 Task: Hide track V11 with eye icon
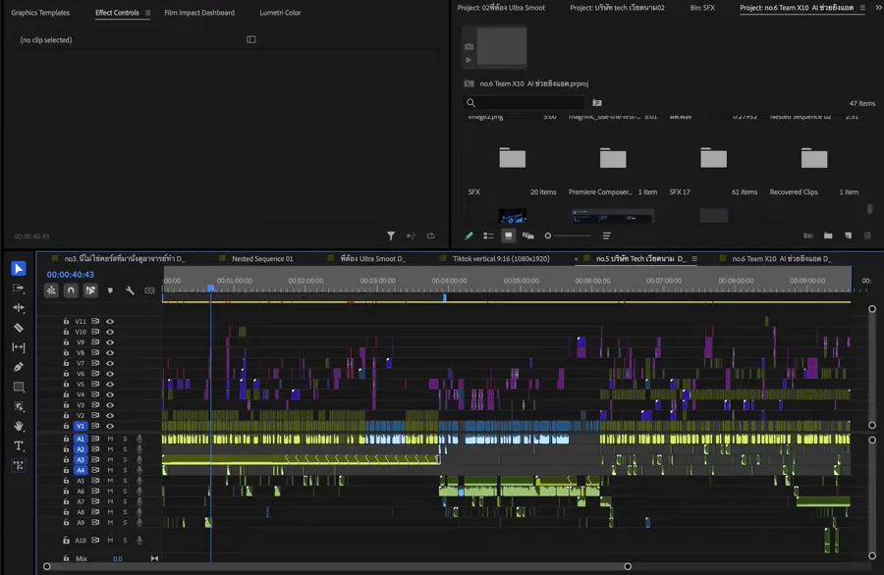pos(110,322)
